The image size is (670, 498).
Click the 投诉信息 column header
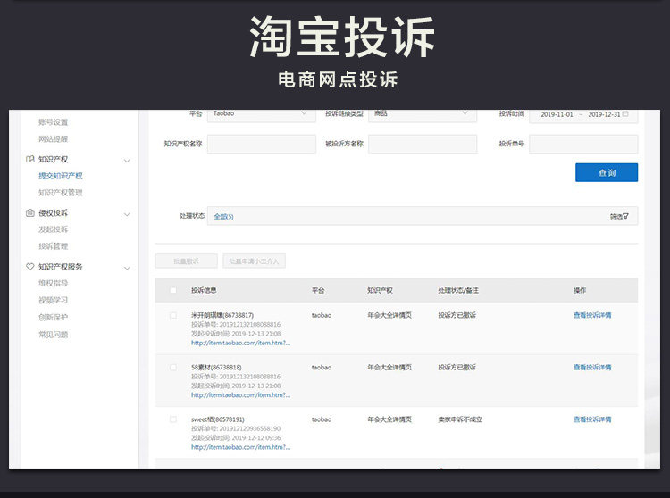pyautogui.click(x=204, y=290)
